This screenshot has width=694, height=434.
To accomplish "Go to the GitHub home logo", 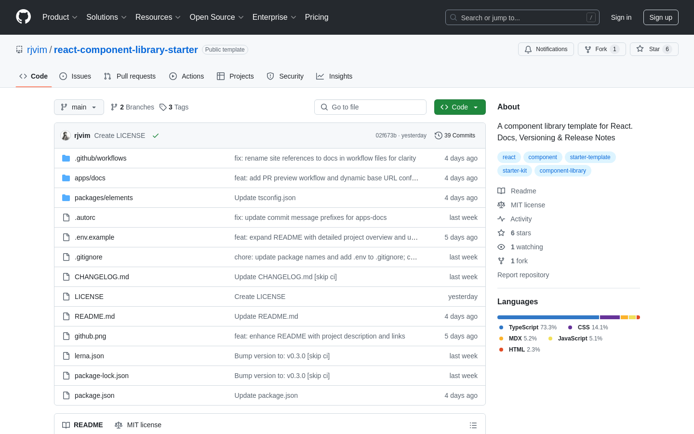I will pos(23,17).
